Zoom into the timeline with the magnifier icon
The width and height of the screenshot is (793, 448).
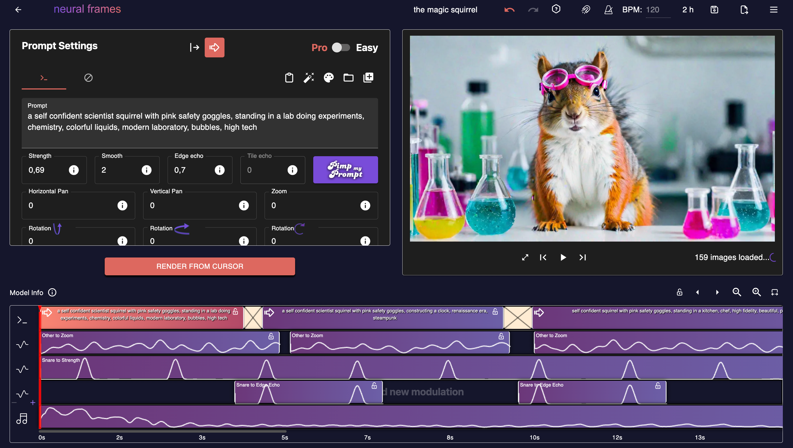coord(757,292)
